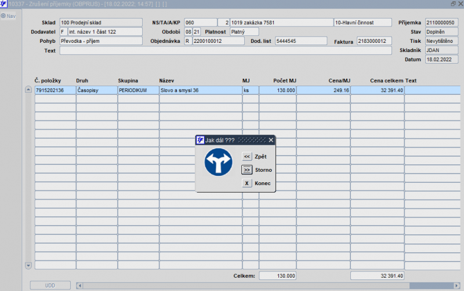Click the Zpět back arrow button
This screenshot has height=291, width=464.
tap(247, 156)
